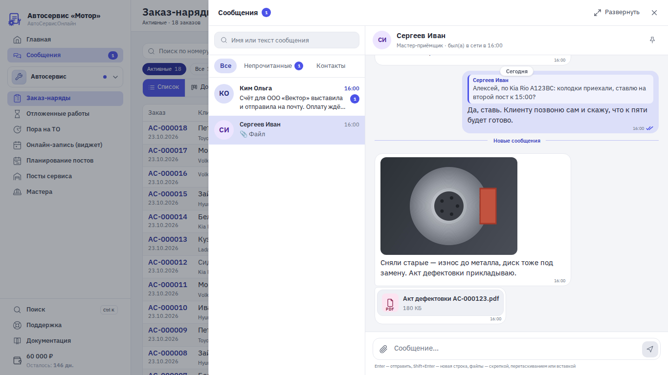Viewport: 668px width, 375px height.
Task: Click the КО avatar of Ким Ольга
Action: point(224,93)
